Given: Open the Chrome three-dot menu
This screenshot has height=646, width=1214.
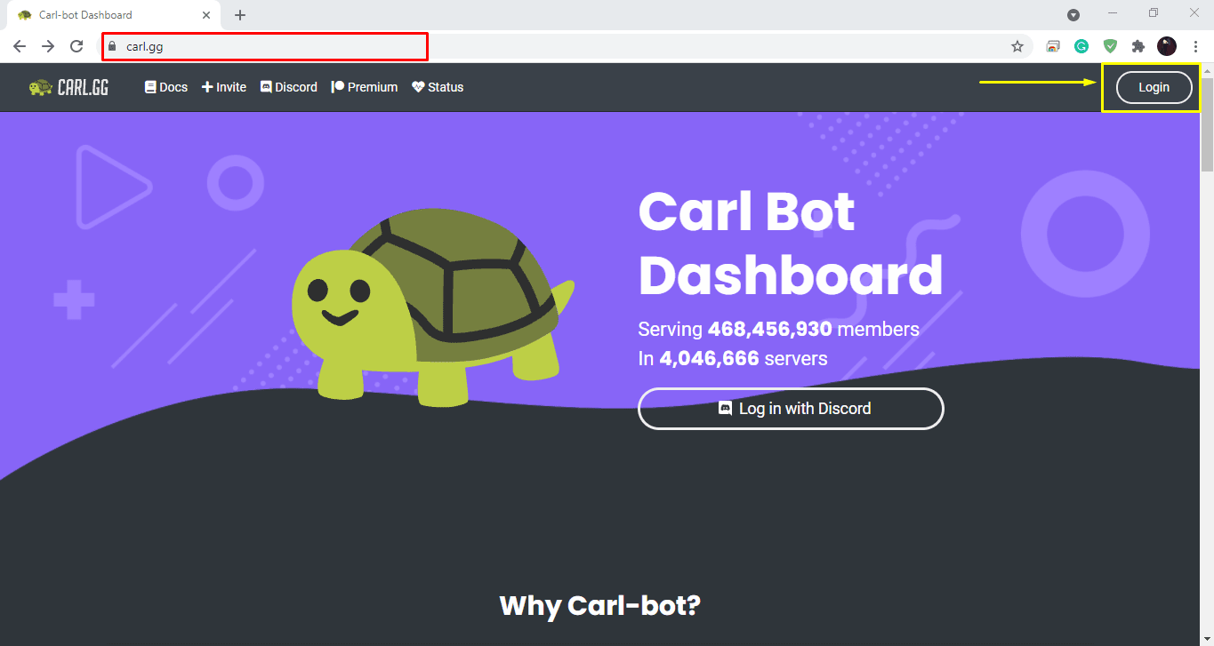Looking at the screenshot, I should tap(1195, 46).
